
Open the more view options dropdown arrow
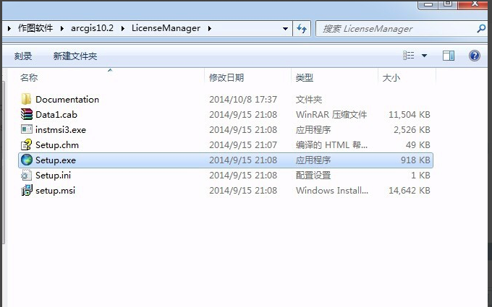[424, 56]
